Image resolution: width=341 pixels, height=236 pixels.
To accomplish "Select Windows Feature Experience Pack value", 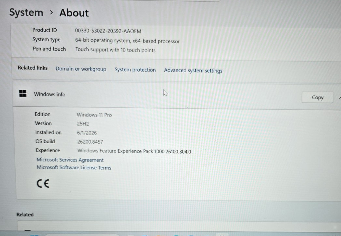I will point(134,151).
